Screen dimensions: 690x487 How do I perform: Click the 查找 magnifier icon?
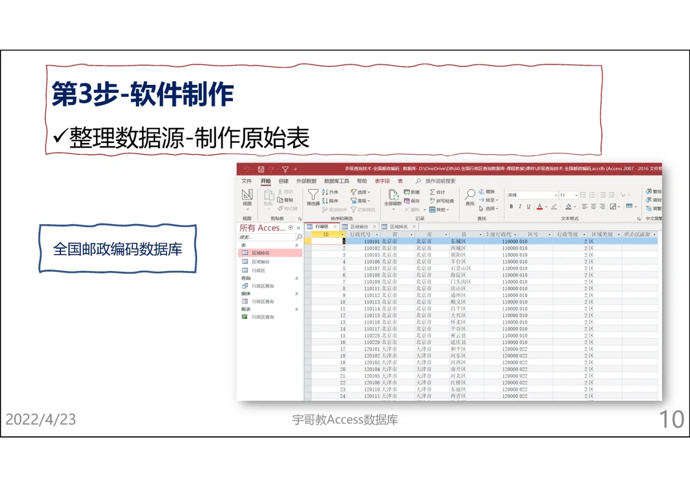tap(470, 194)
